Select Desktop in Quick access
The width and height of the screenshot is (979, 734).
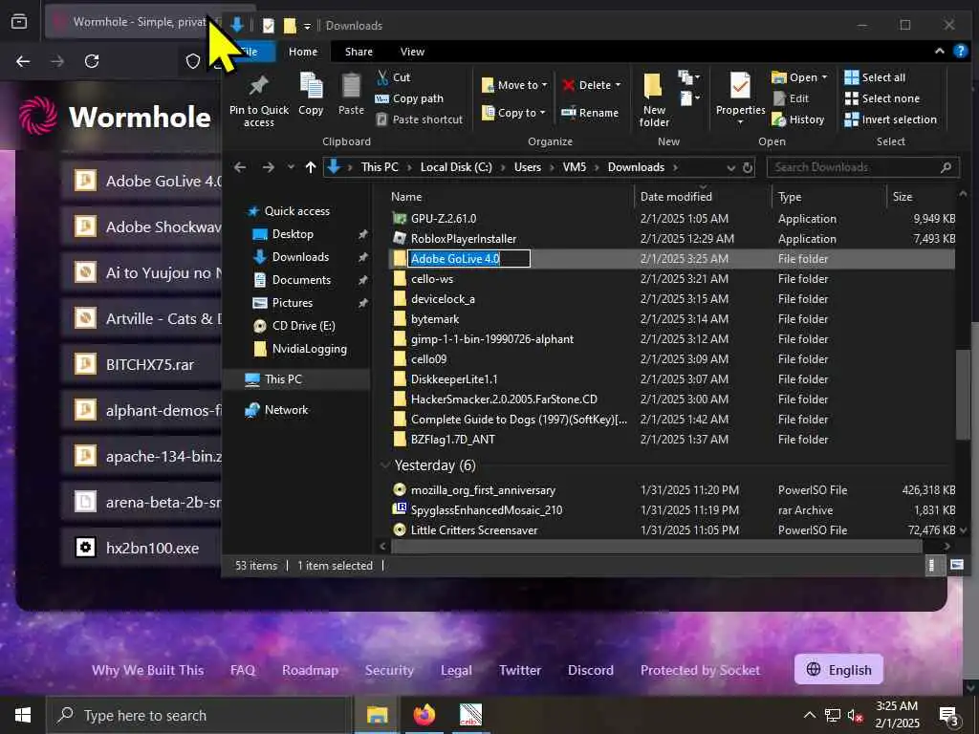pyautogui.click(x=293, y=234)
